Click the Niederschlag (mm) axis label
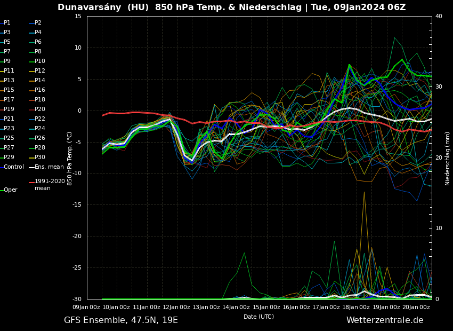The image size is (453, 331). point(448,158)
